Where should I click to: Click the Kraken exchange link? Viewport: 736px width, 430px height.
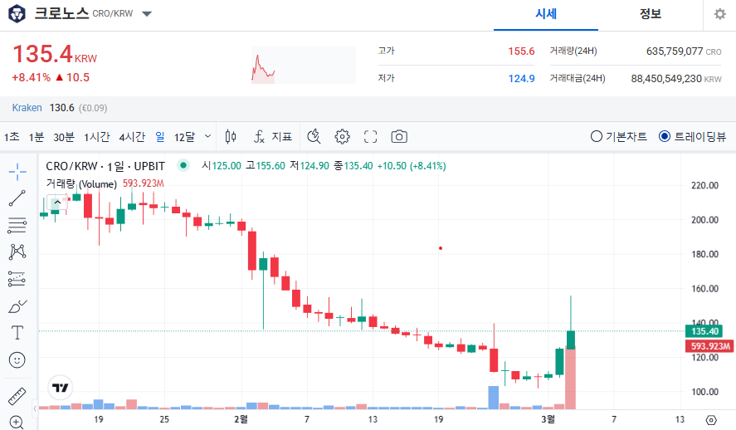click(27, 108)
